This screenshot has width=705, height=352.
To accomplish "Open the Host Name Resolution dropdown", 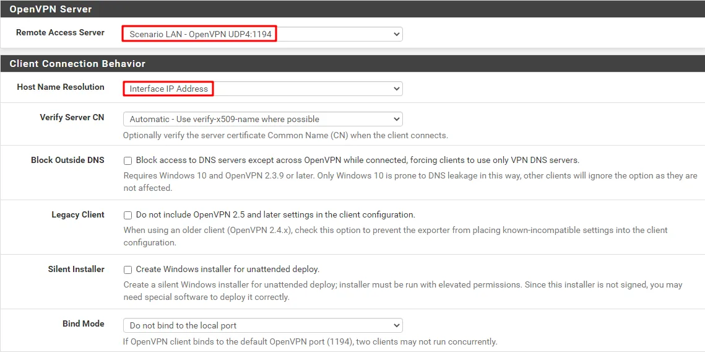I will click(x=262, y=89).
